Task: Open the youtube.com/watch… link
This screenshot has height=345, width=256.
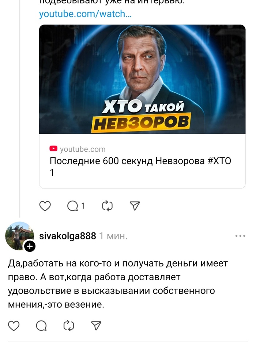Action: point(85,14)
